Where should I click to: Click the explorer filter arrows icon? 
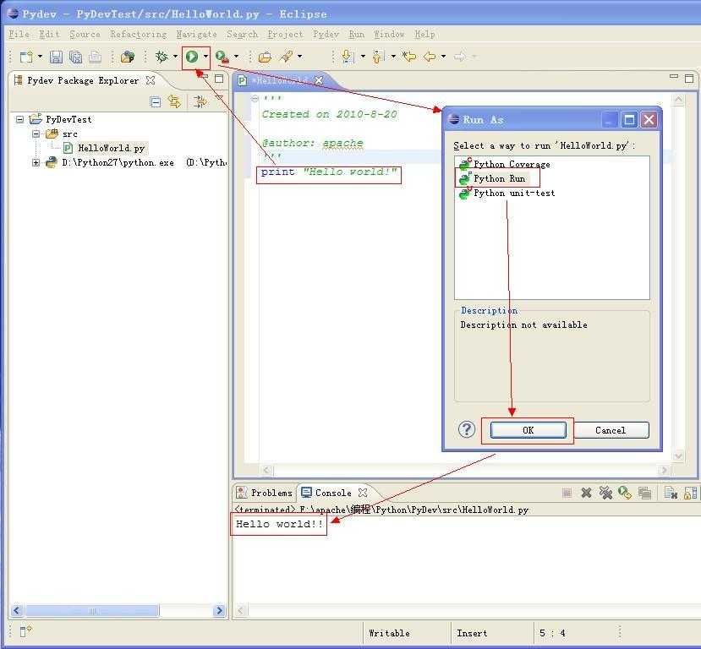click(200, 102)
